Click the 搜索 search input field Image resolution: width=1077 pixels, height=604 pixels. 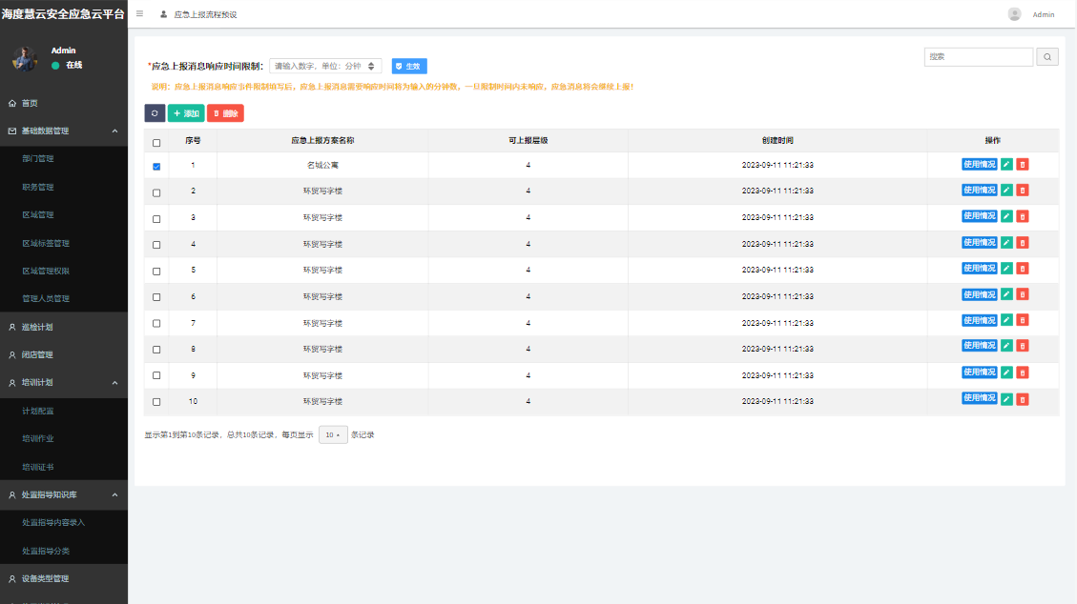click(x=978, y=57)
